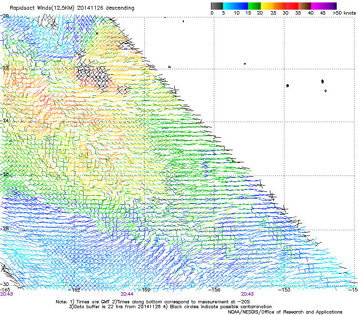
Task: Click the 'Times are GMT' note line
Action: tap(153, 302)
